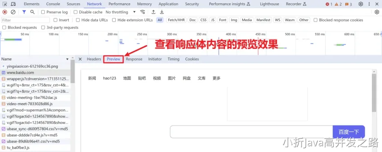Close the request details pane
Screen dimensions: 382x152
(80, 59)
